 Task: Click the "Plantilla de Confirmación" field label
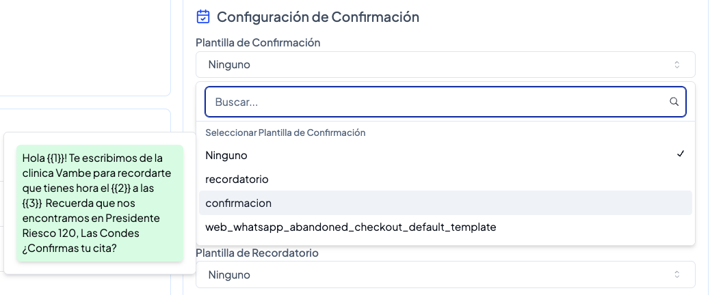258,42
